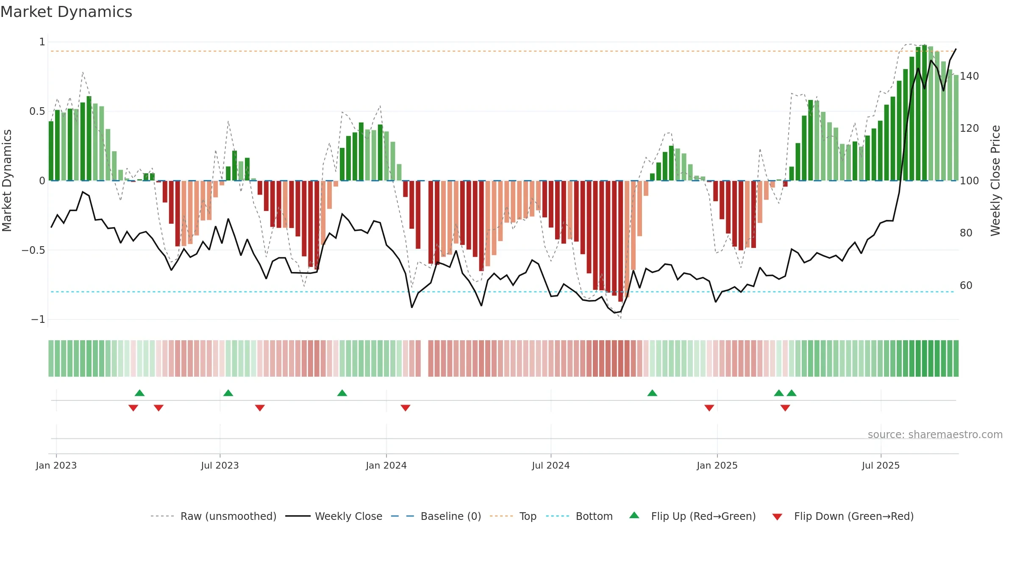Click the Jan 2025 x-axis label
Screen dimensions: 1017x572
tap(717, 466)
